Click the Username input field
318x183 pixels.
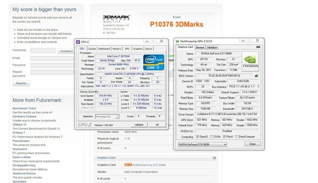pos(43,50)
